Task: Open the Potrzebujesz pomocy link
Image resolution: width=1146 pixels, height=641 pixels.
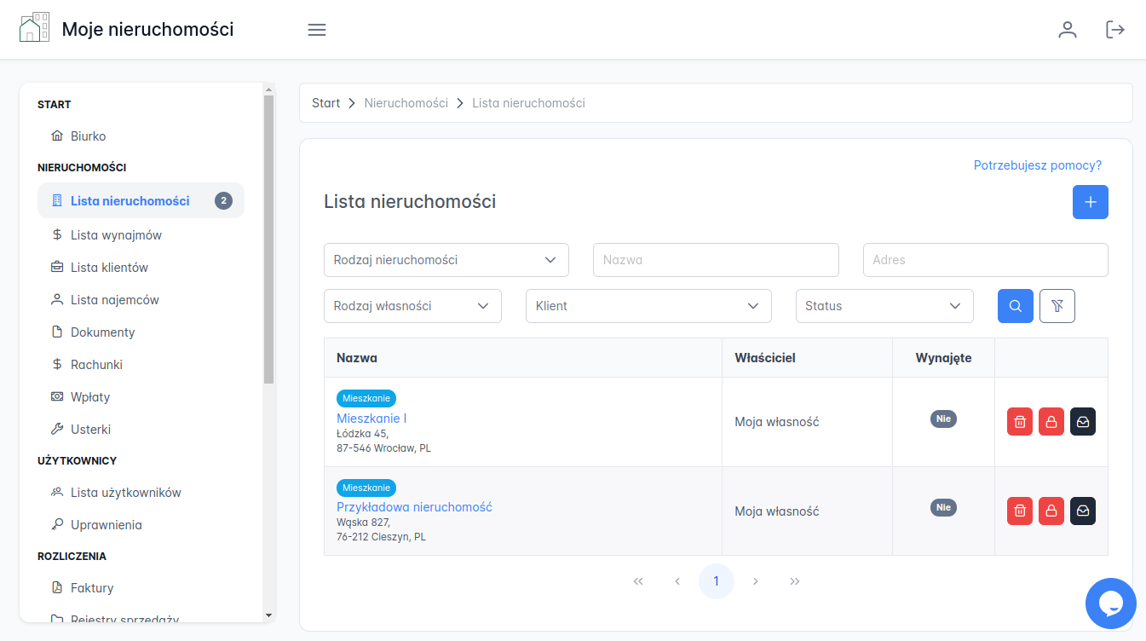Action: [1037, 165]
